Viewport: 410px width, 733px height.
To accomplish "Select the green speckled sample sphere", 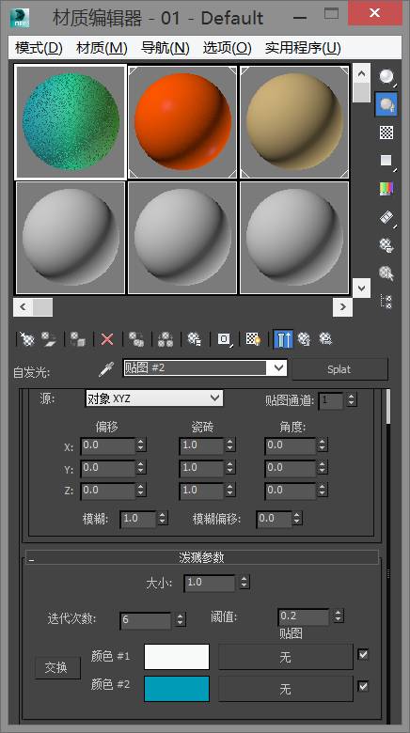I will 71,122.
